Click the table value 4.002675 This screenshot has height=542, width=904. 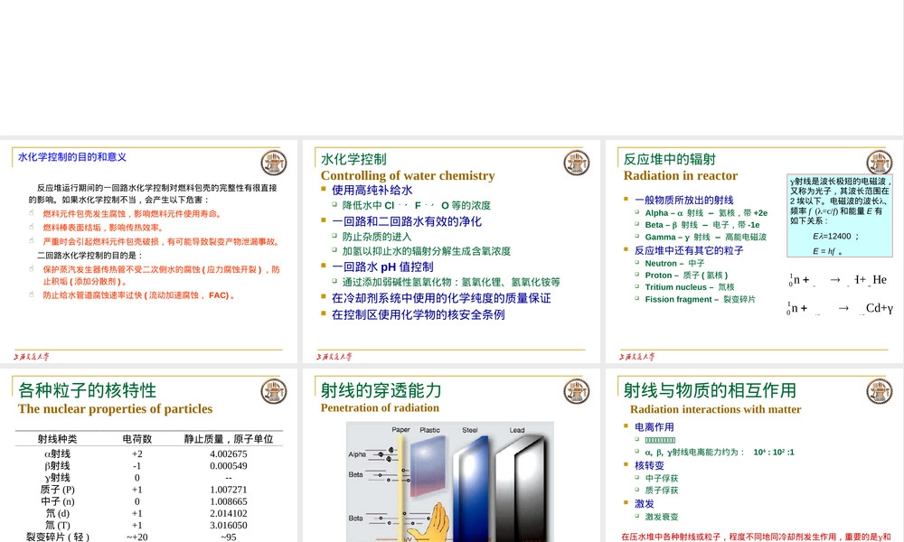(229, 453)
